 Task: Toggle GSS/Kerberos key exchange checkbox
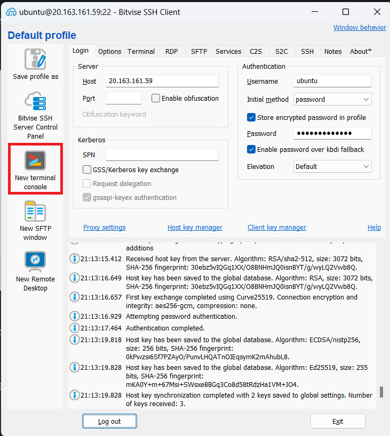point(87,169)
